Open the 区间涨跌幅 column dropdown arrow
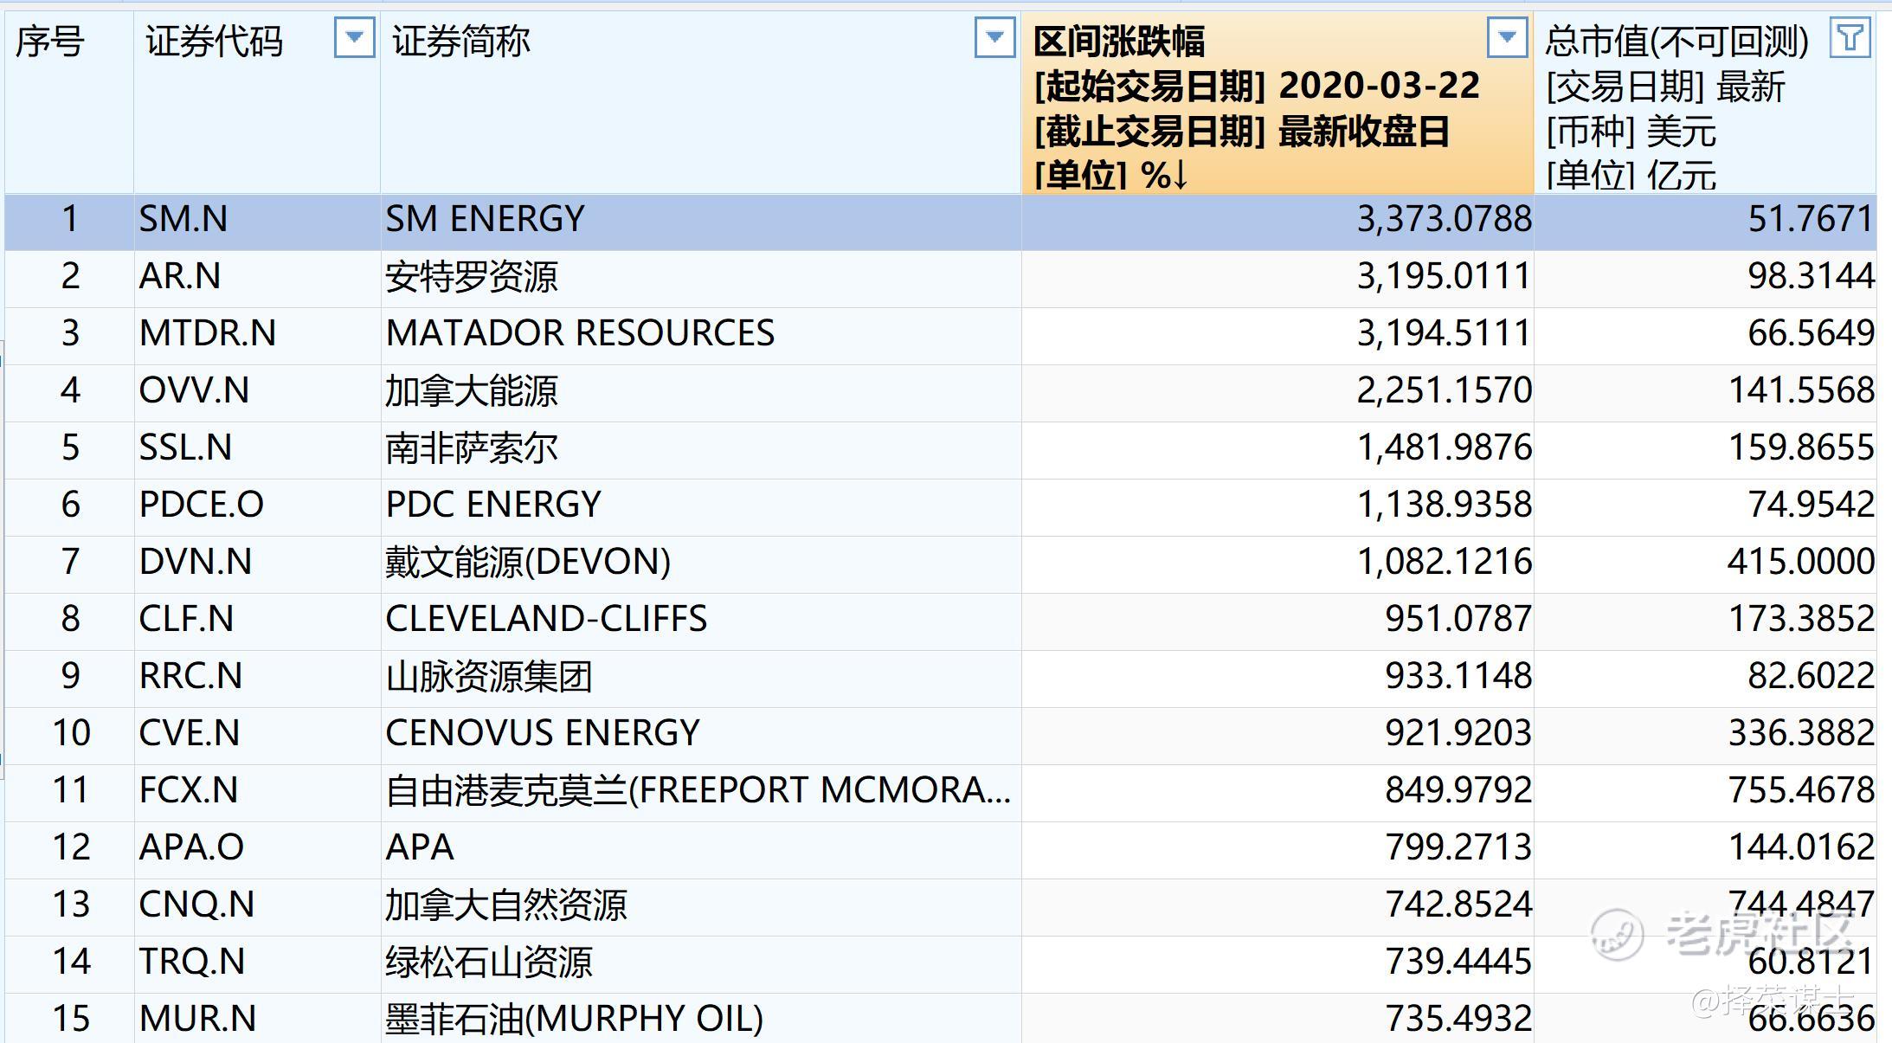The height and width of the screenshot is (1043, 1892). click(1507, 38)
